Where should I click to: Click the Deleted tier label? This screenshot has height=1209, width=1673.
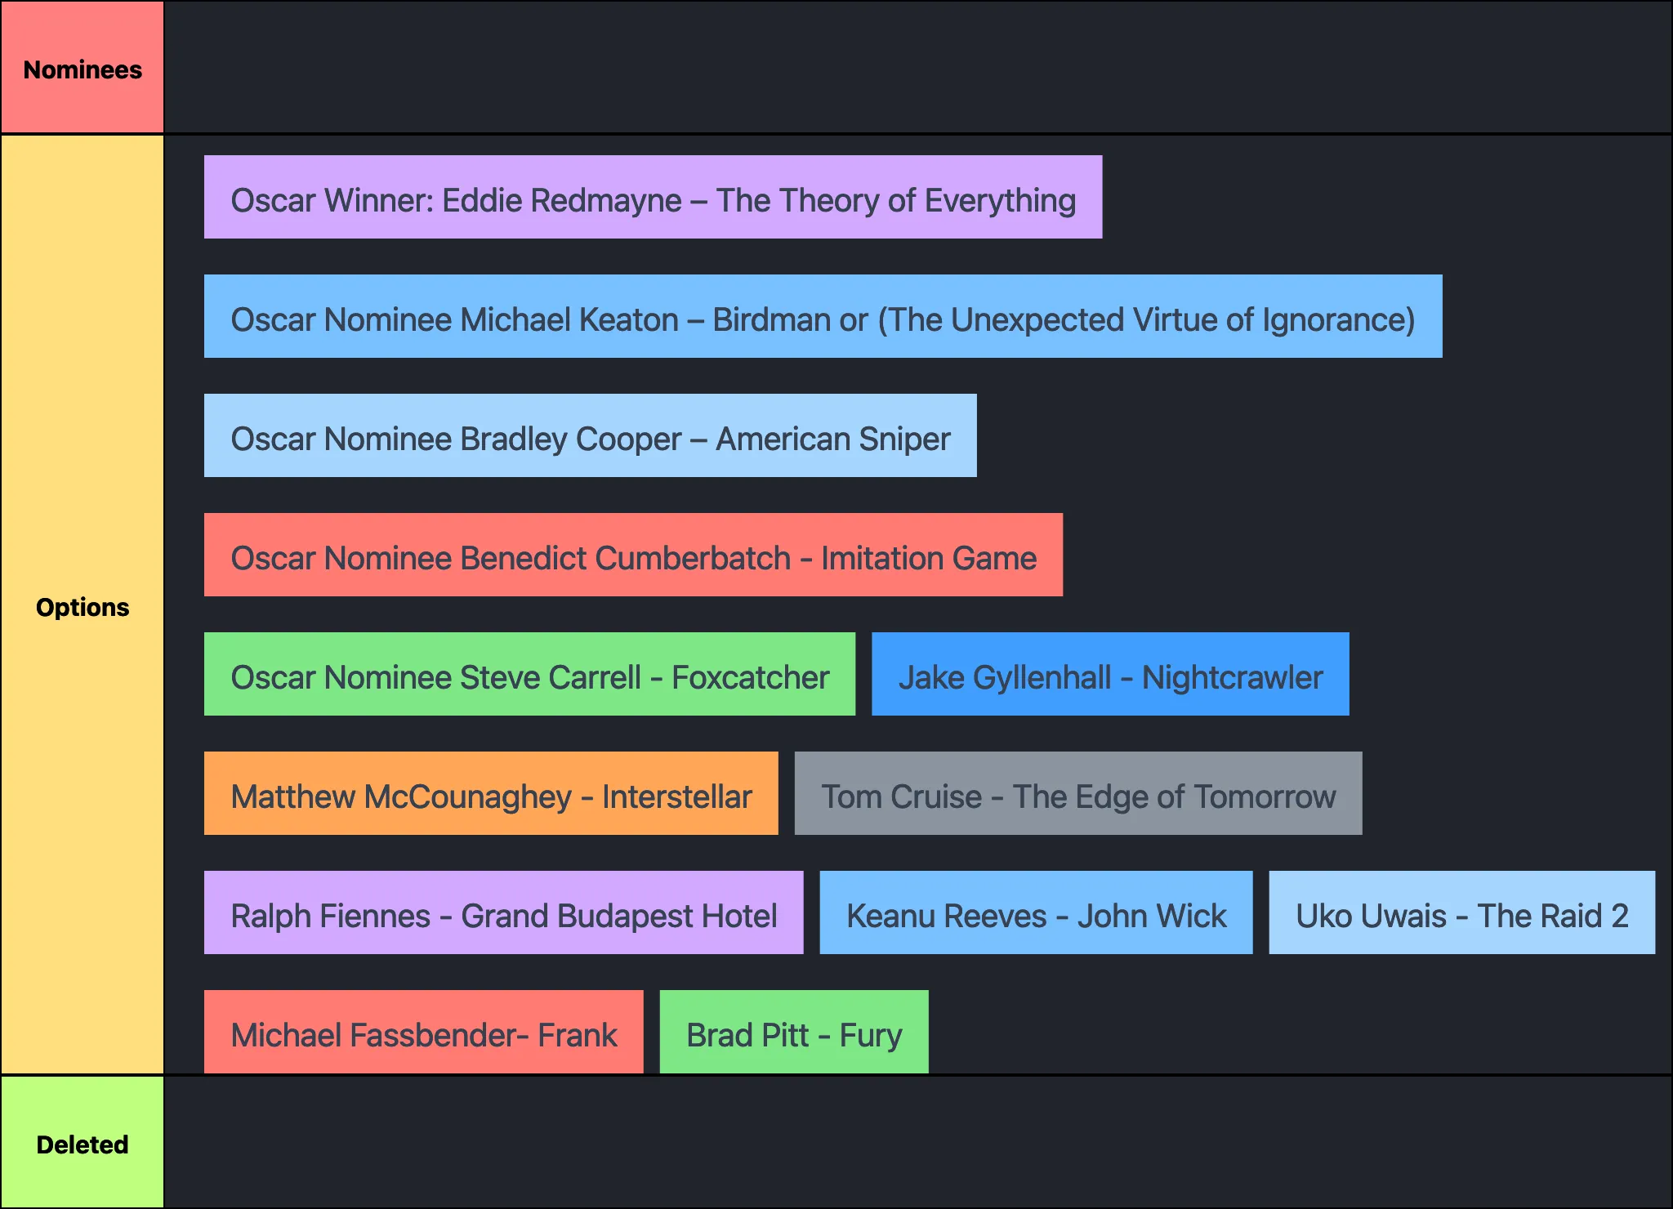tap(83, 1144)
